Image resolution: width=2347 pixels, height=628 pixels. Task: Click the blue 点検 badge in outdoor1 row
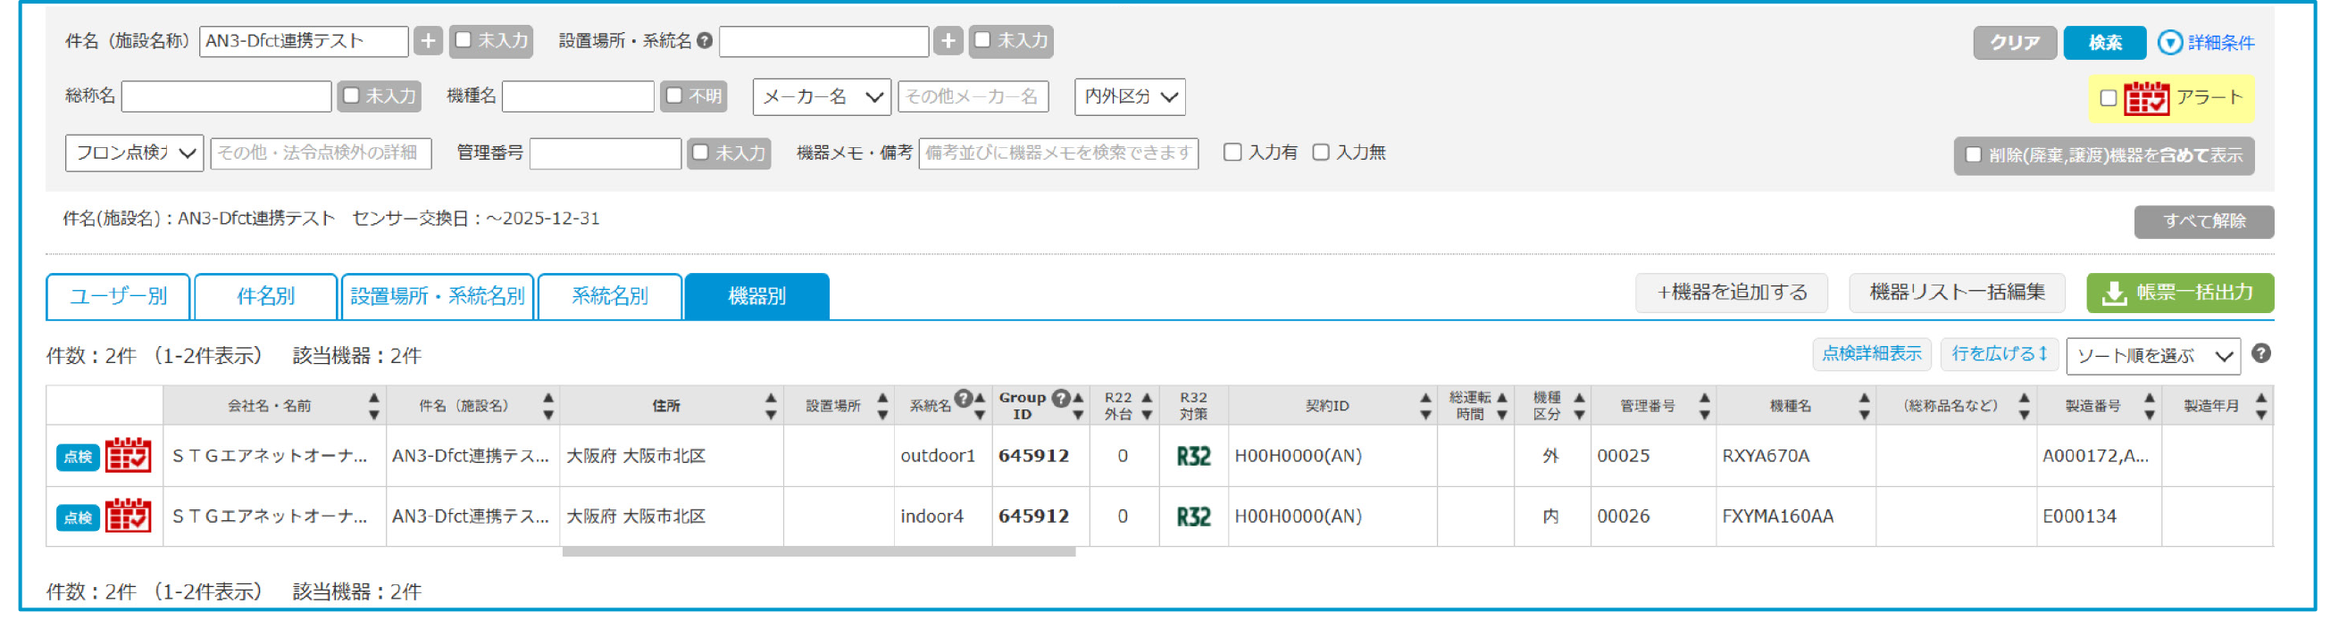[x=78, y=457]
